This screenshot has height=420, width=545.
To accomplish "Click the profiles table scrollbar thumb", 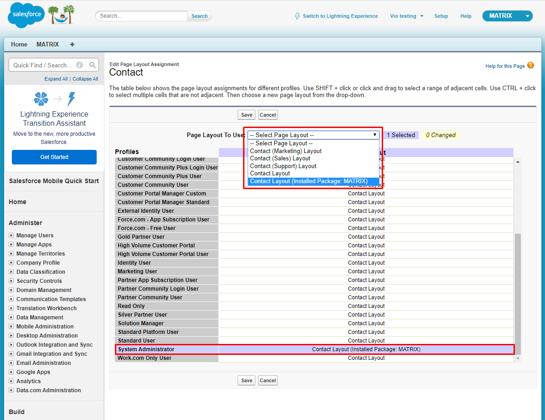I will coord(518,293).
